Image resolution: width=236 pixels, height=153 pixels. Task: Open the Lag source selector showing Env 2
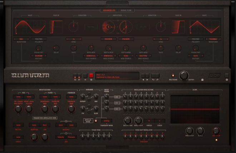45,125
